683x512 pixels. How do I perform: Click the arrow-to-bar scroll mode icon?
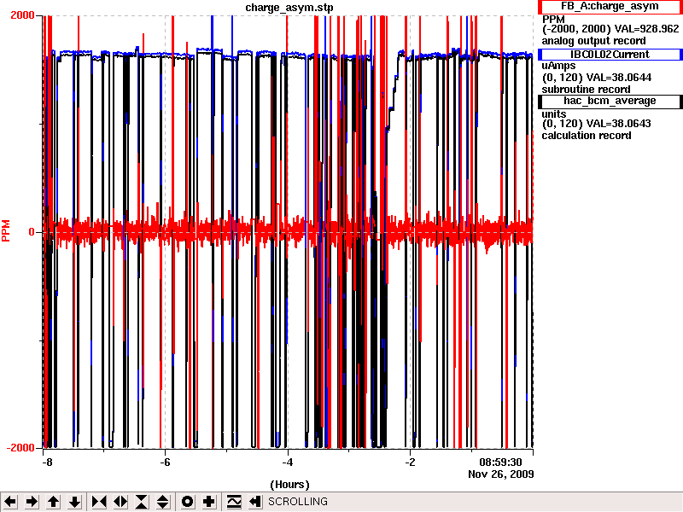[x=254, y=502]
